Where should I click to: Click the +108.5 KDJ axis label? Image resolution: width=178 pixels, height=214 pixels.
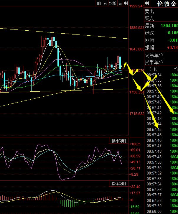pos(135,144)
